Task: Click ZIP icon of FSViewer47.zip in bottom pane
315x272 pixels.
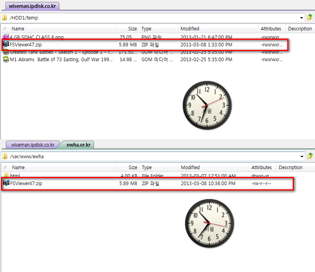Action: coord(6,183)
